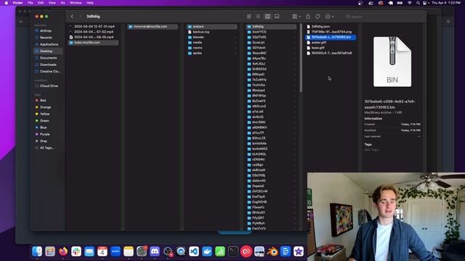The height and width of the screenshot is (261, 465).
Task: Expand the blender folder chevron
Action: pyautogui.click(x=235, y=37)
